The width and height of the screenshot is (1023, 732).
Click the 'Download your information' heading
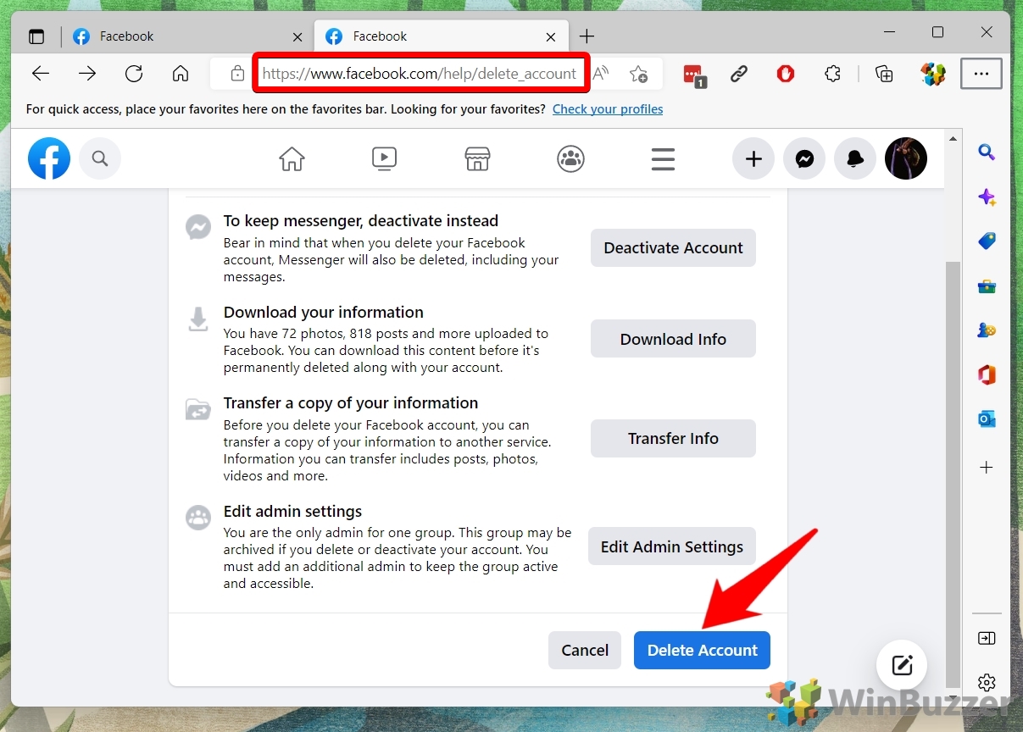[324, 312]
